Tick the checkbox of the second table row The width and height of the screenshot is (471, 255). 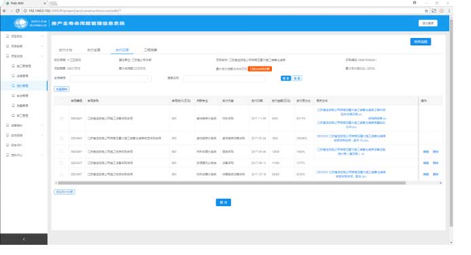point(62,138)
